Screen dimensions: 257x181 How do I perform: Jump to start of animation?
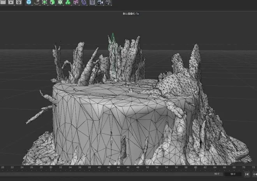pos(246,174)
